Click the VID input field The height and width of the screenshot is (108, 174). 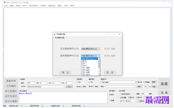(x=44, y=83)
